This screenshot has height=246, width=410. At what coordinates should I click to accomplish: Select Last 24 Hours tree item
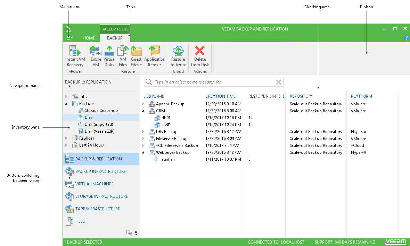click(91, 145)
